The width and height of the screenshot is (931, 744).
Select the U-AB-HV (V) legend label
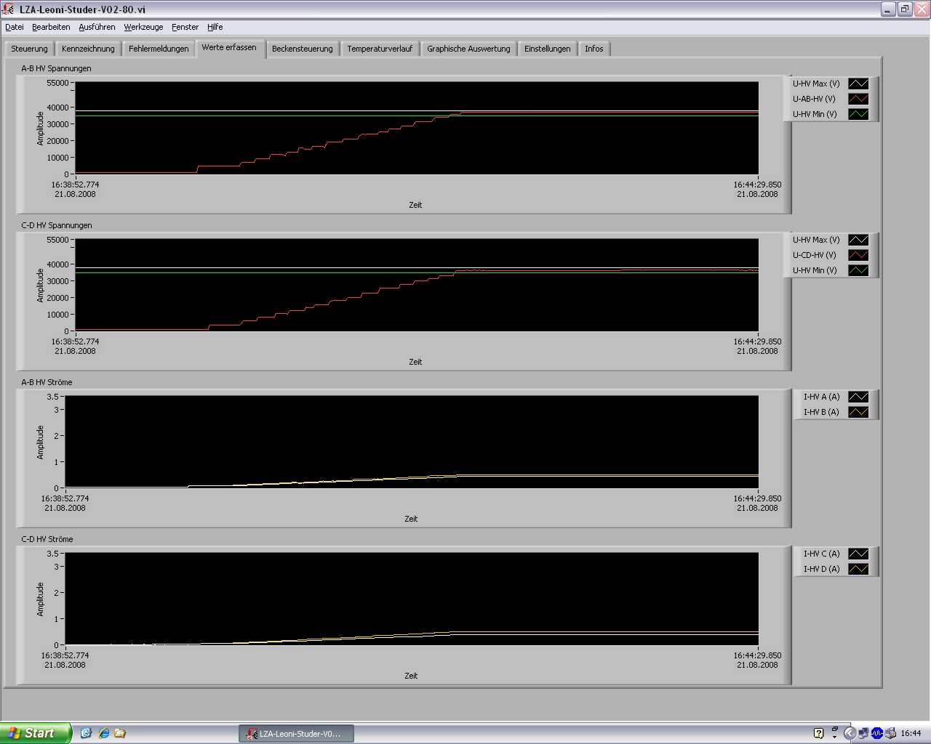[x=814, y=99]
